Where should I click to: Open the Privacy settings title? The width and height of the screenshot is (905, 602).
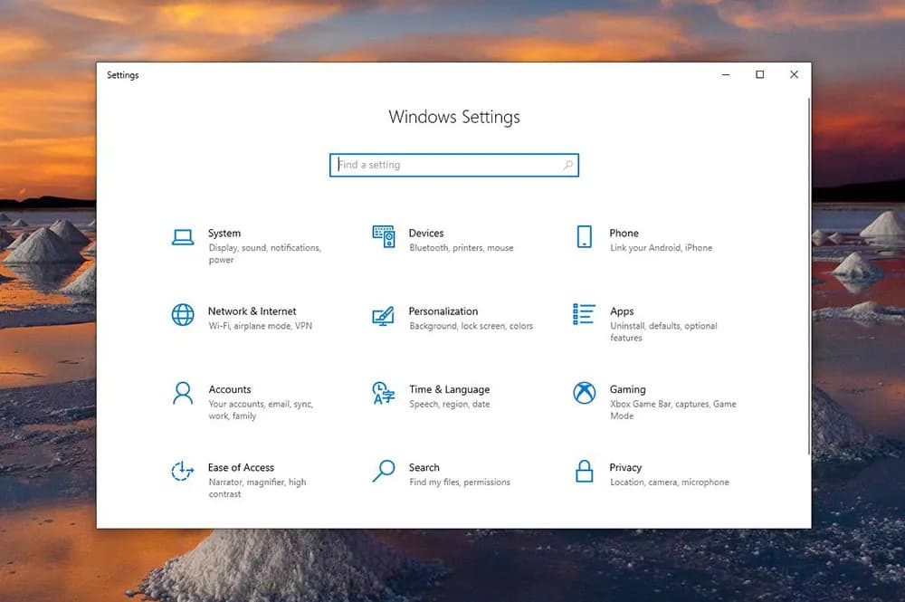pos(625,467)
